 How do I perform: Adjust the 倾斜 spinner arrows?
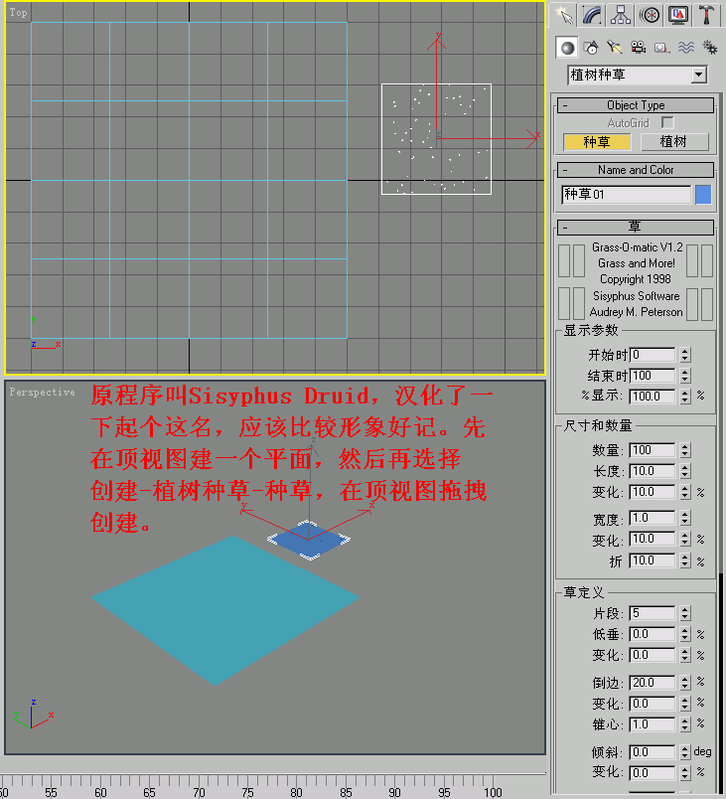tap(684, 752)
